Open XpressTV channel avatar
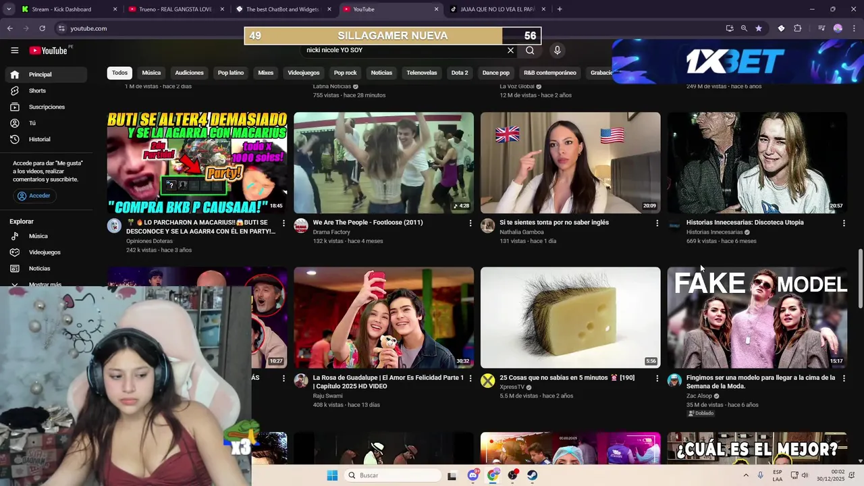The height and width of the screenshot is (486, 864). point(487,381)
